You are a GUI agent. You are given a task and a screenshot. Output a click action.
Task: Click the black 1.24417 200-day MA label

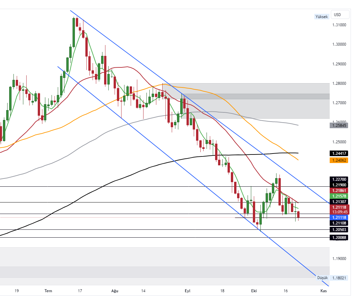[339, 153]
